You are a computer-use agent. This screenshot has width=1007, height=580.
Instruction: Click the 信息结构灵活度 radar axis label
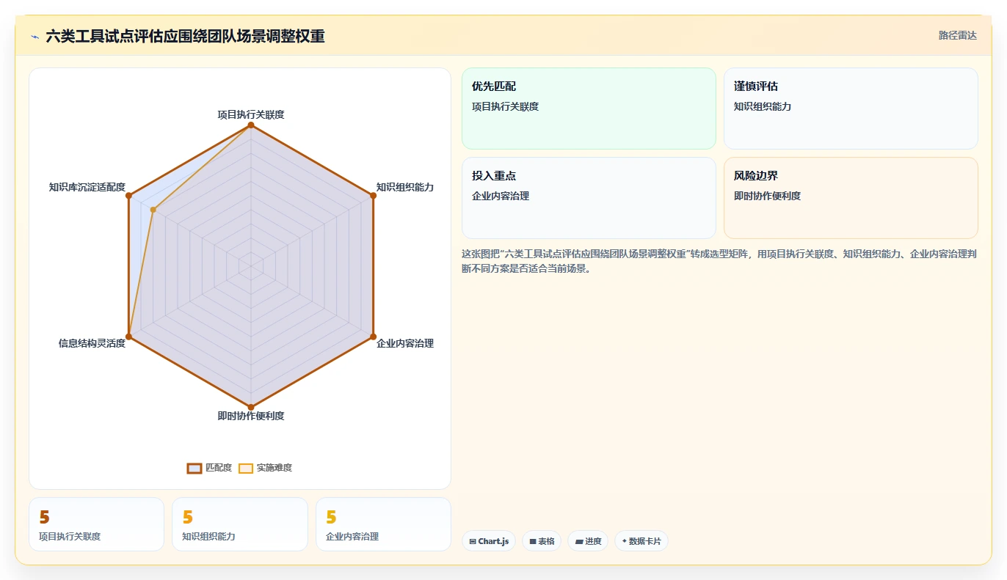(x=92, y=343)
